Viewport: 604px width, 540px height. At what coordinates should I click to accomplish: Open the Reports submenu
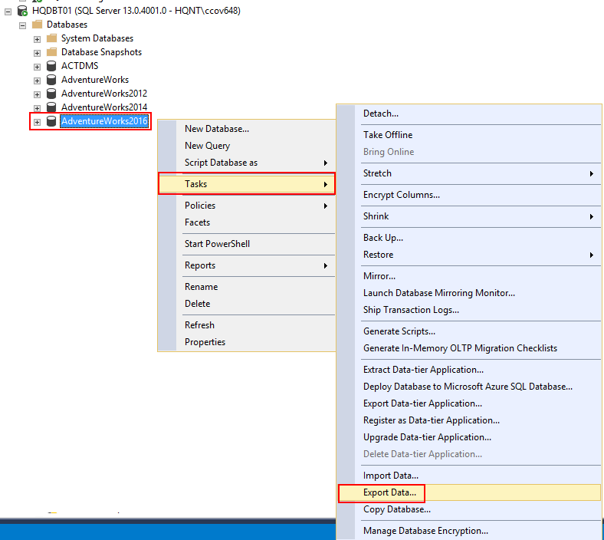(x=247, y=265)
